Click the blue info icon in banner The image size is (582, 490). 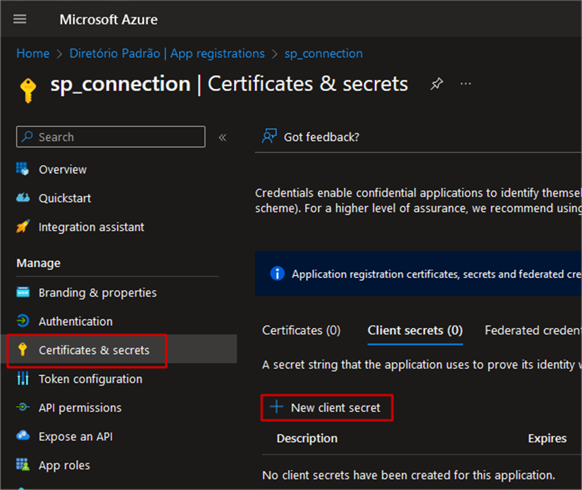pyautogui.click(x=277, y=274)
